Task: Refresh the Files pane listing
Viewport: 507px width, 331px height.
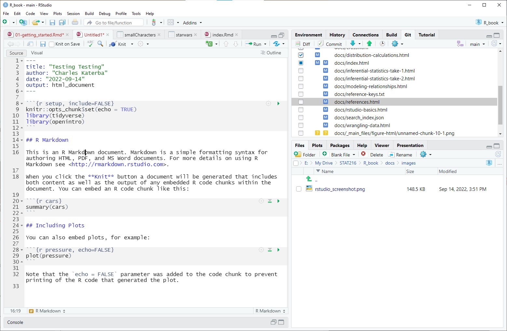Action: point(498,154)
